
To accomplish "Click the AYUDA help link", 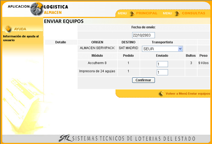I will click(x=20, y=29).
